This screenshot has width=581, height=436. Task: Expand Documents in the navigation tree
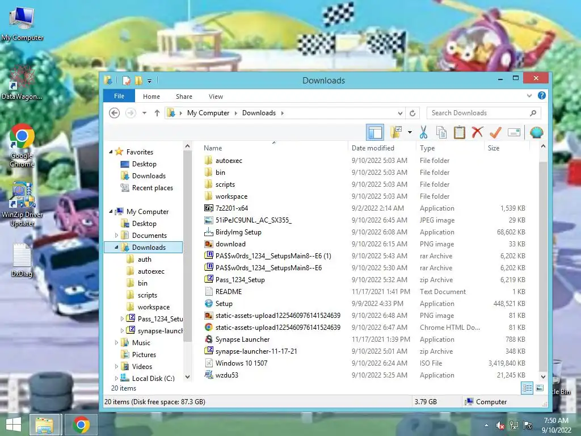[x=116, y=236]
